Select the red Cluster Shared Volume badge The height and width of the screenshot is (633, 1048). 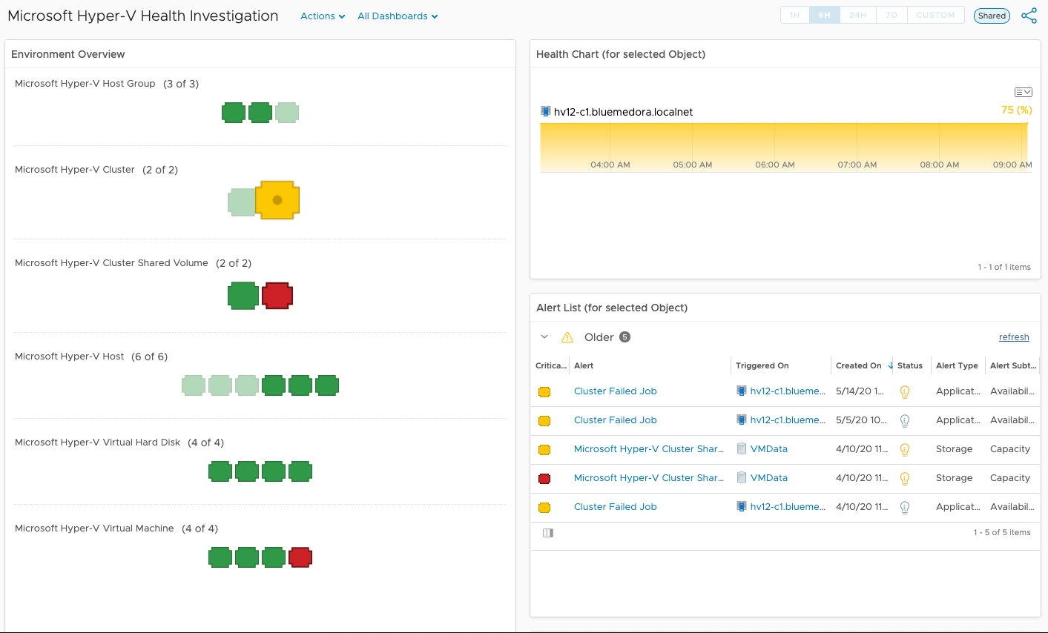(277, 295)
